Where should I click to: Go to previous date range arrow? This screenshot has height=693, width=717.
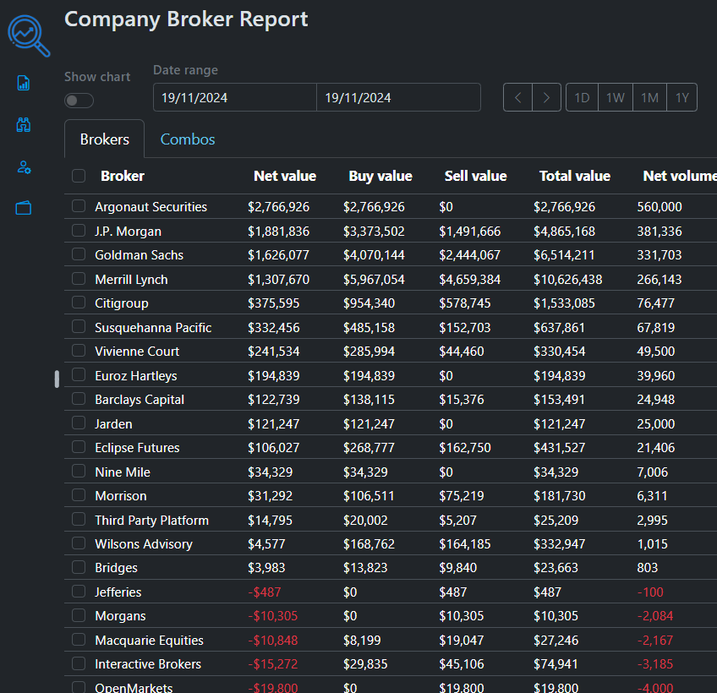517,97
